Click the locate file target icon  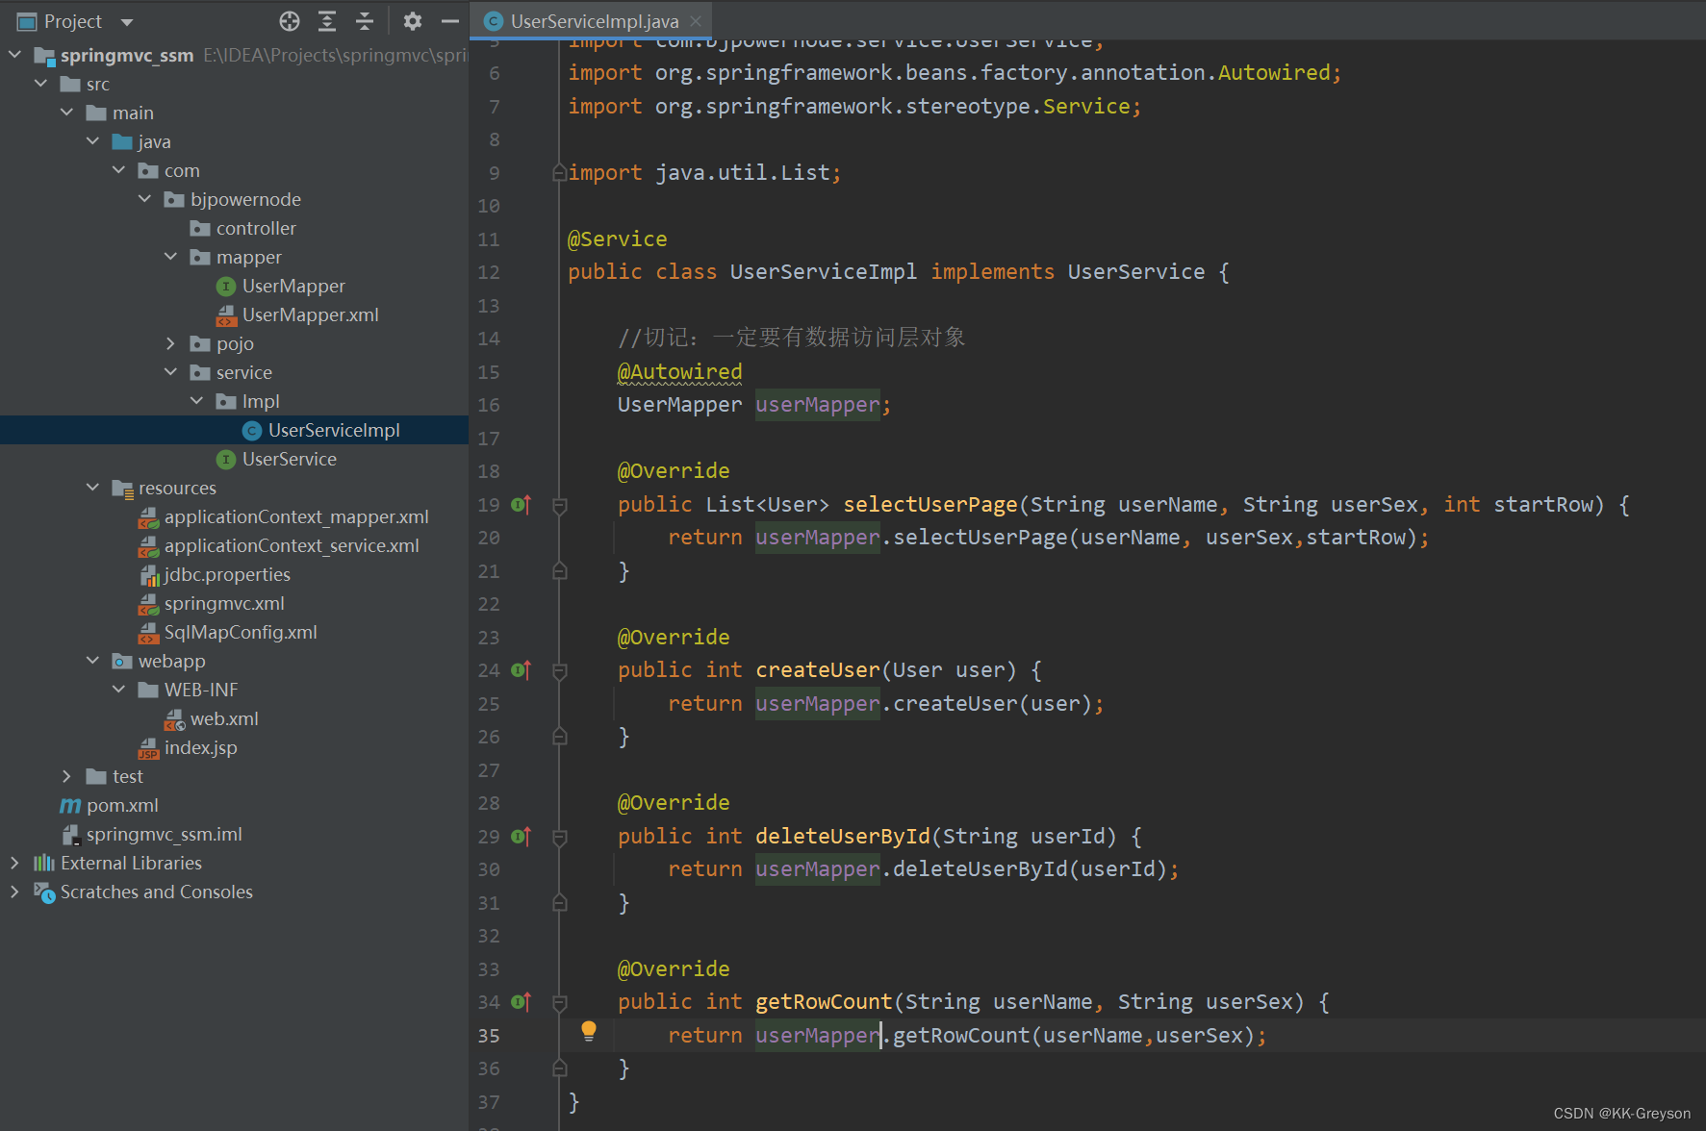point(290,21)
